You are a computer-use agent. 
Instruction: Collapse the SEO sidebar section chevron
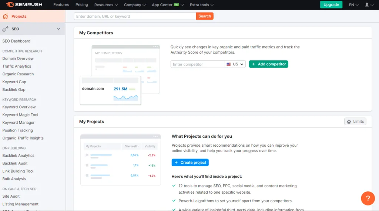pyautogui.click(x=58, y=29)
